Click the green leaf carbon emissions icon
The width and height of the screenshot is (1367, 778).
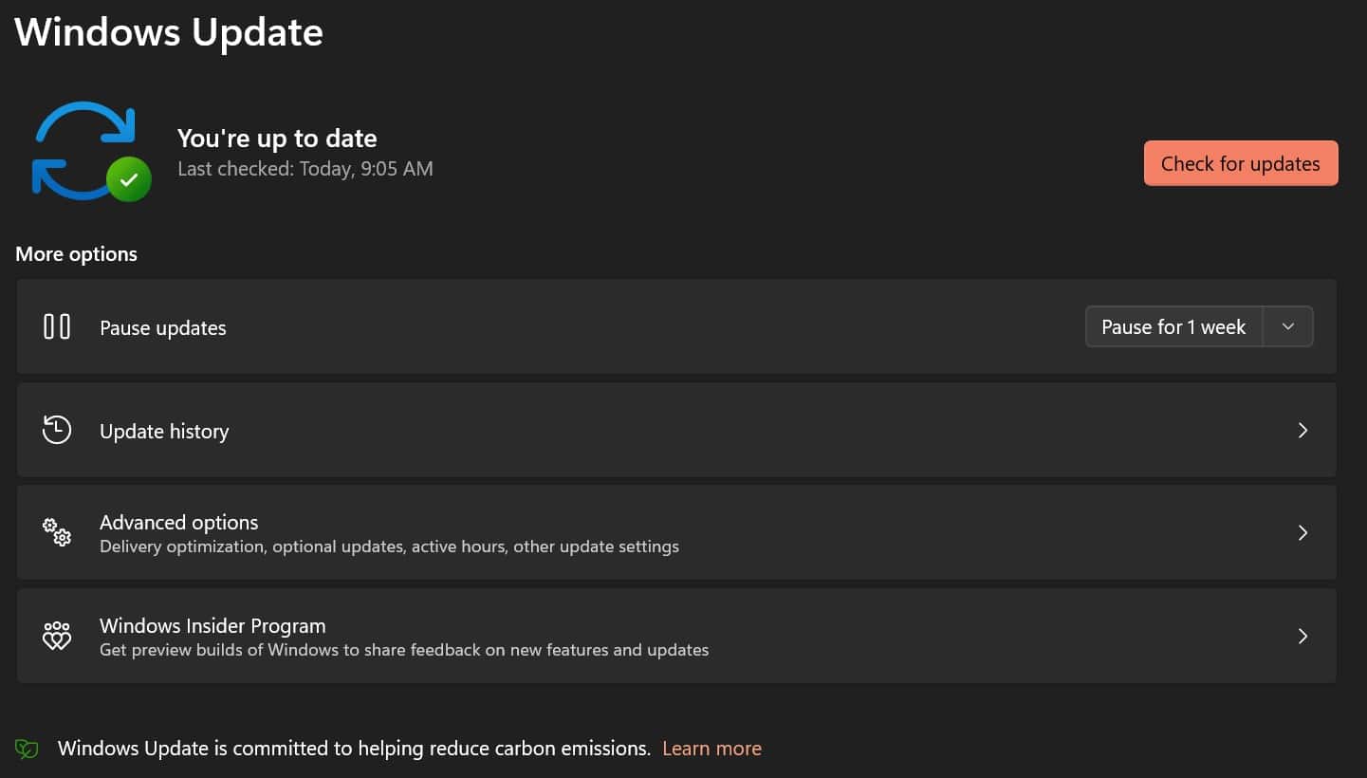(28, 749)
